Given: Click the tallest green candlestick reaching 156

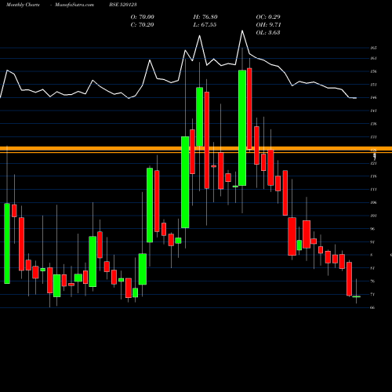Looking at the screenshot, I should click(x=242, y=128).
